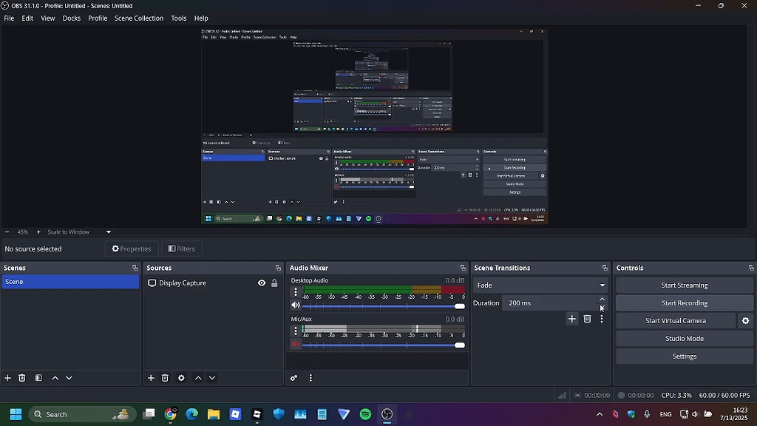Open Mic/Aux three-dot options
Screen dimensions: 757x426
pyautogui.click(x=296, y=331)
